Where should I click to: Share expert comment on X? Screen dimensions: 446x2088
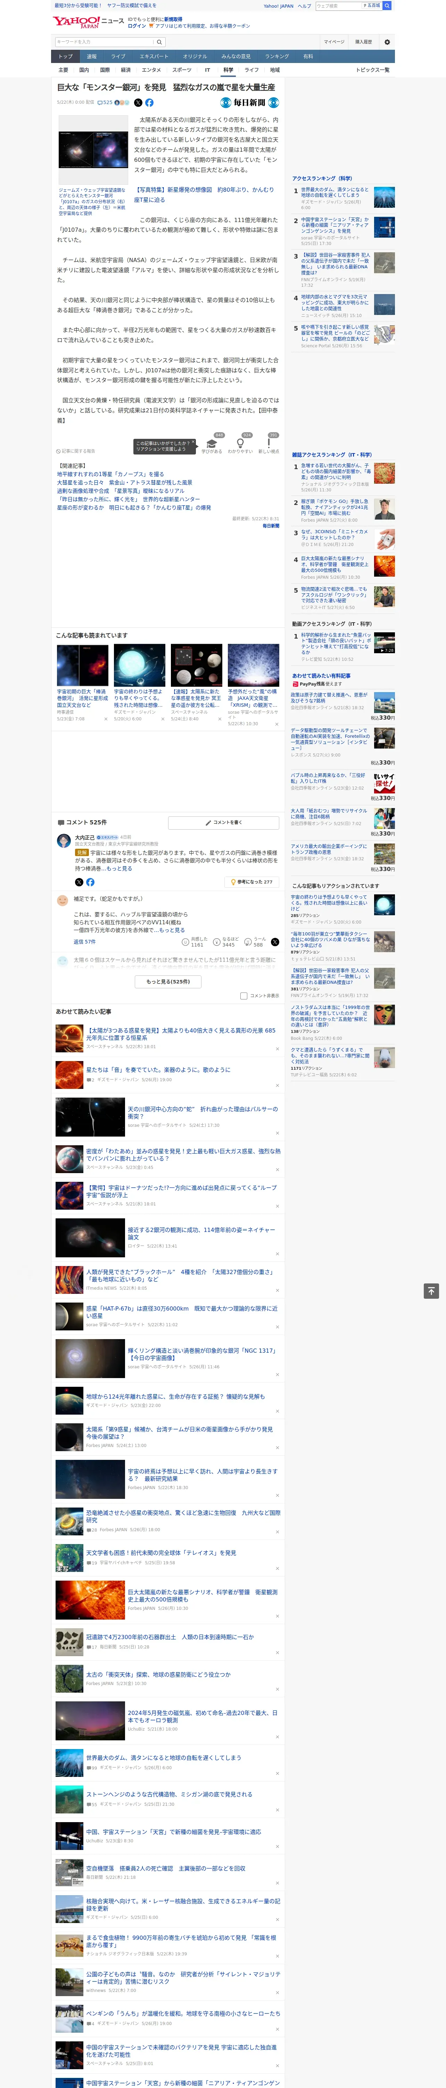tap(79, 882)
